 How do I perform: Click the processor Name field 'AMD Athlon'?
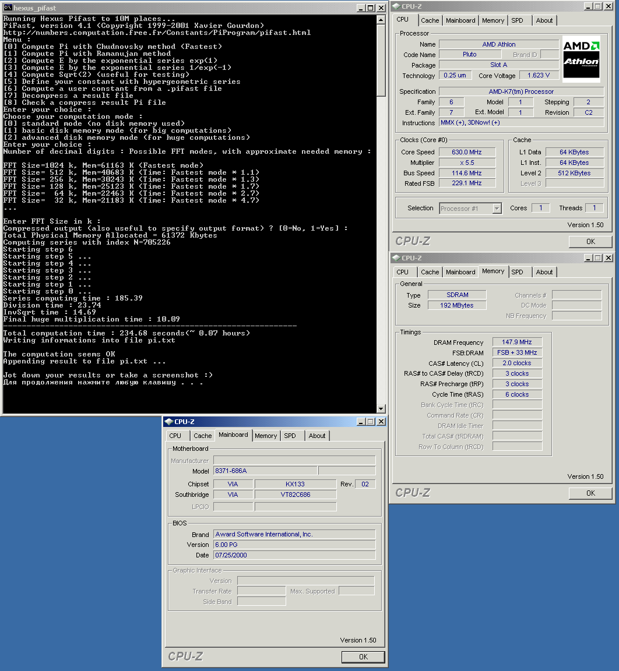pos(499,44)
